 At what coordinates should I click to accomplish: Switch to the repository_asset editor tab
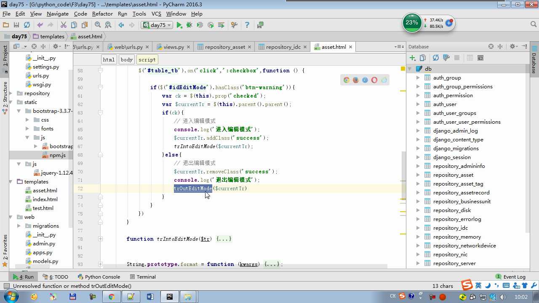[x=225, y=47]
